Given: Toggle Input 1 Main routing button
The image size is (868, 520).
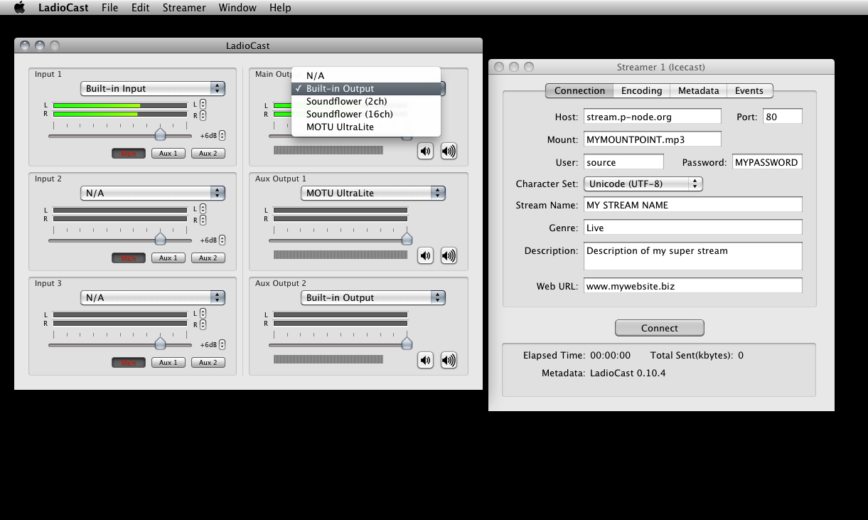Looking at the screenshot, I should (x=129, y=154).
